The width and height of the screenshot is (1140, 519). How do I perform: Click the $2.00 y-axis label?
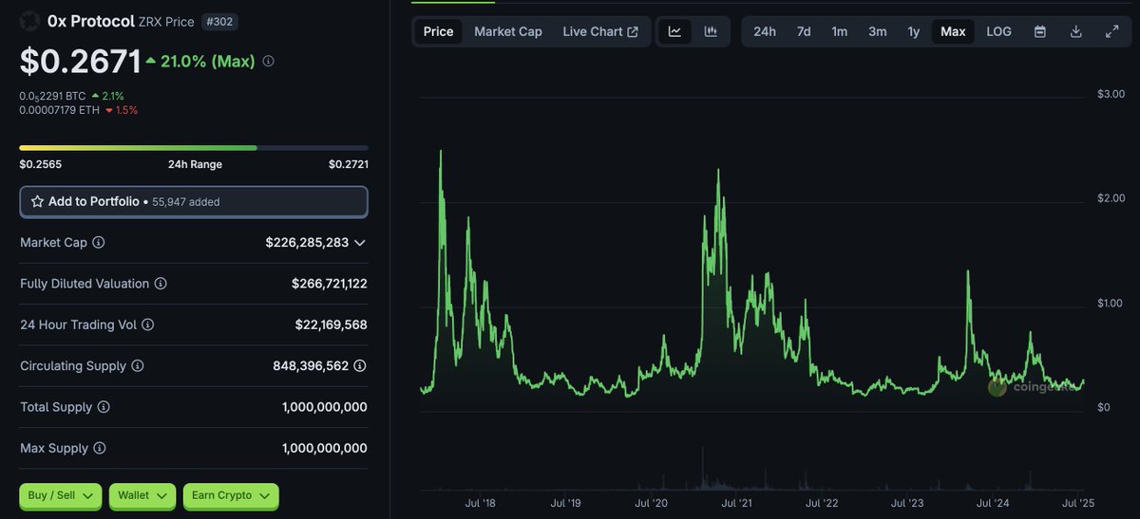(x=1111, y=198)
